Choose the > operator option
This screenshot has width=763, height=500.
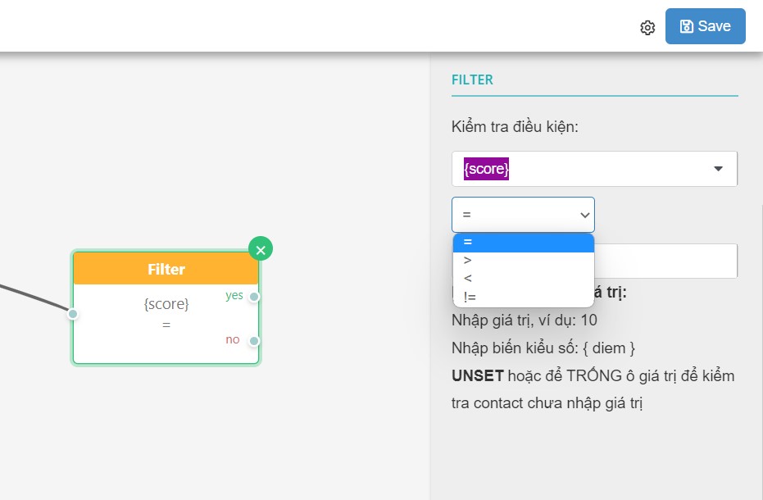[x=523, y=261]
